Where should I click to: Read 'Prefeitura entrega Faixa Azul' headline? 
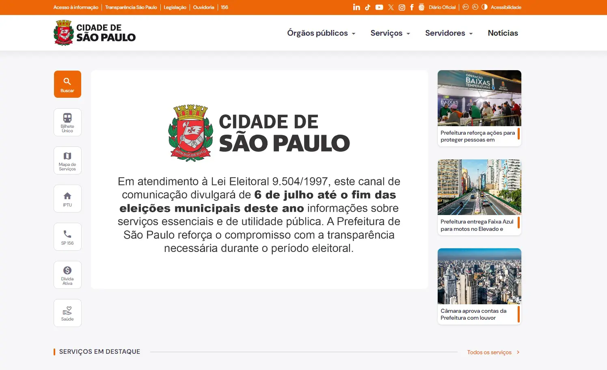click(x=477, y=225)
